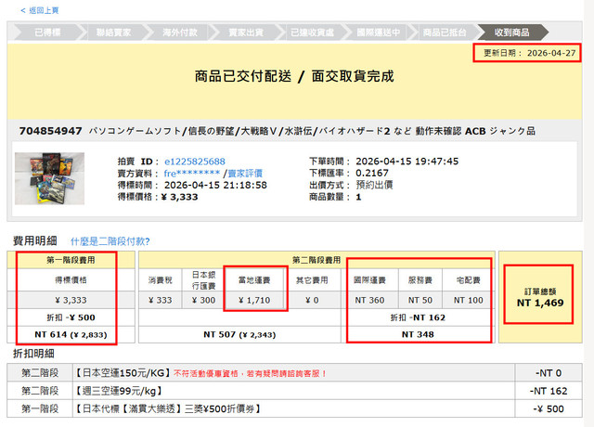
Task: Click the winning time 2026-04-15 21:18:58
Action: click(x=215, y=186)
